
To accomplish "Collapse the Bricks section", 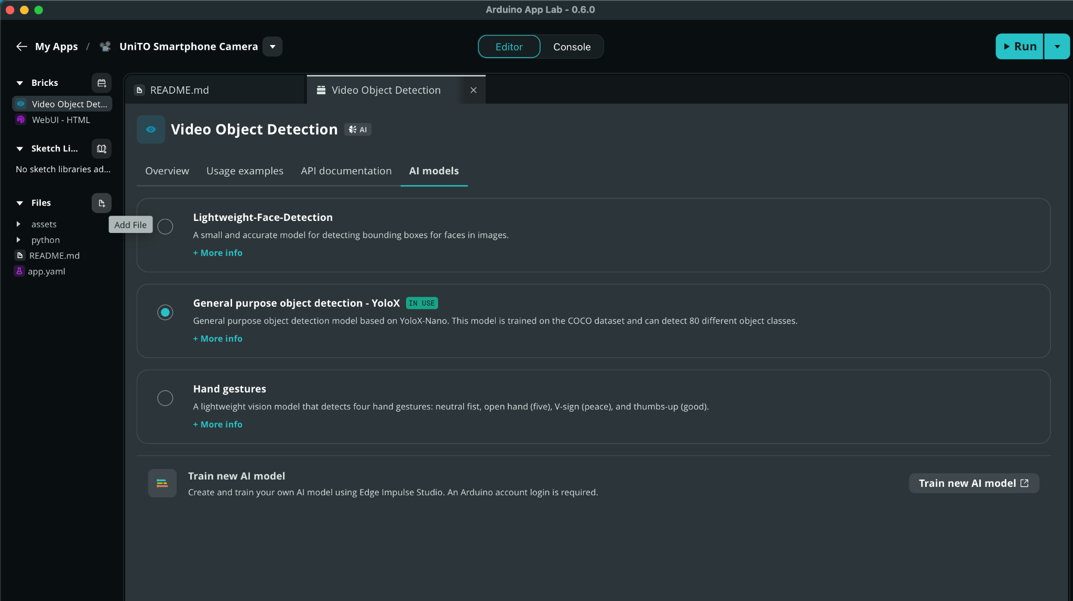I will pos(20,83).
